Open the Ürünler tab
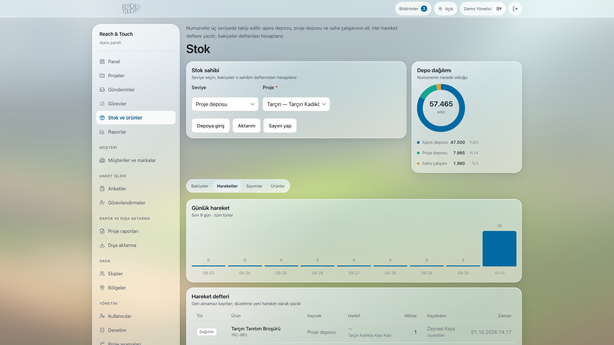 coord(278,186)
